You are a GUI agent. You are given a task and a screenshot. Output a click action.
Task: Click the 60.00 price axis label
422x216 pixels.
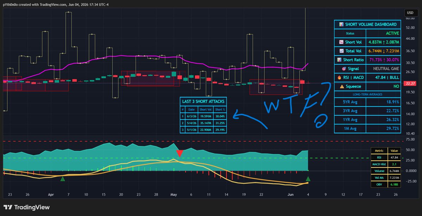tap(410, 18)
